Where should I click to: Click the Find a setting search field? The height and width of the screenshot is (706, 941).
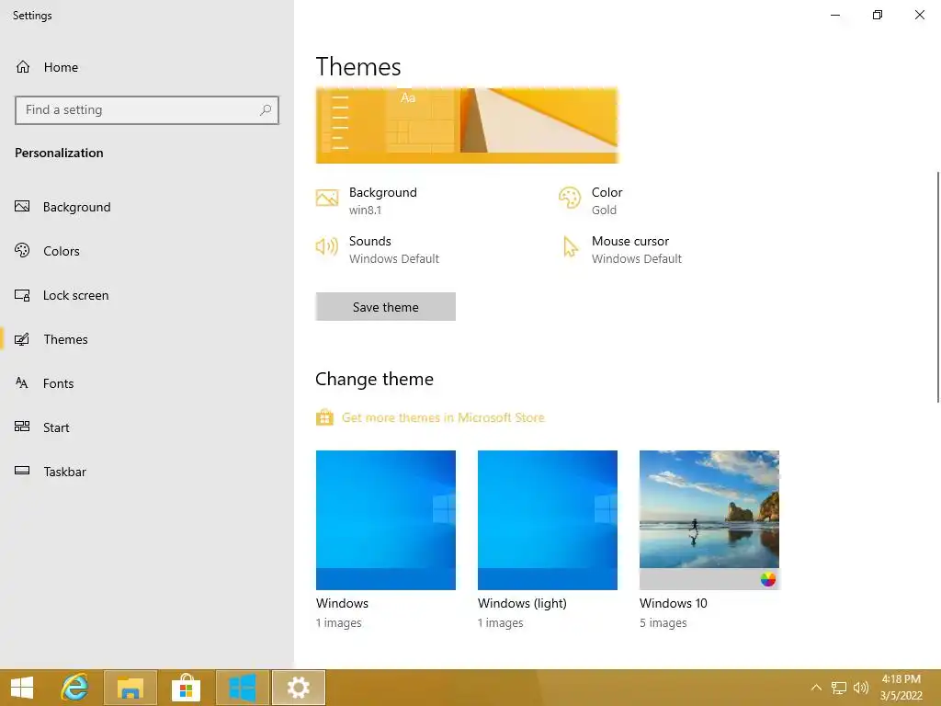click(147, 110)
